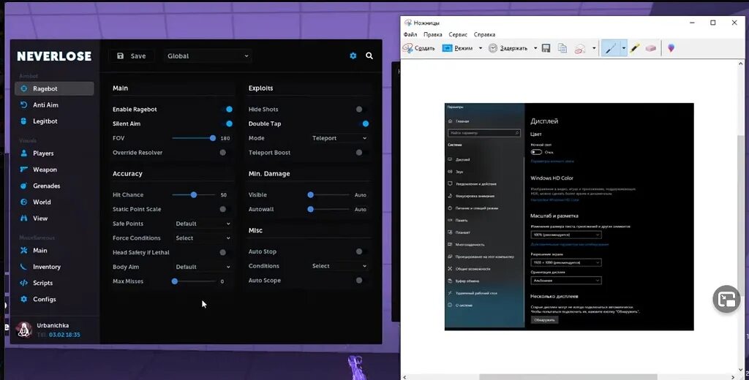
Task: Expand the Задержать delay dropdown arrow
Action: (535, 48)
